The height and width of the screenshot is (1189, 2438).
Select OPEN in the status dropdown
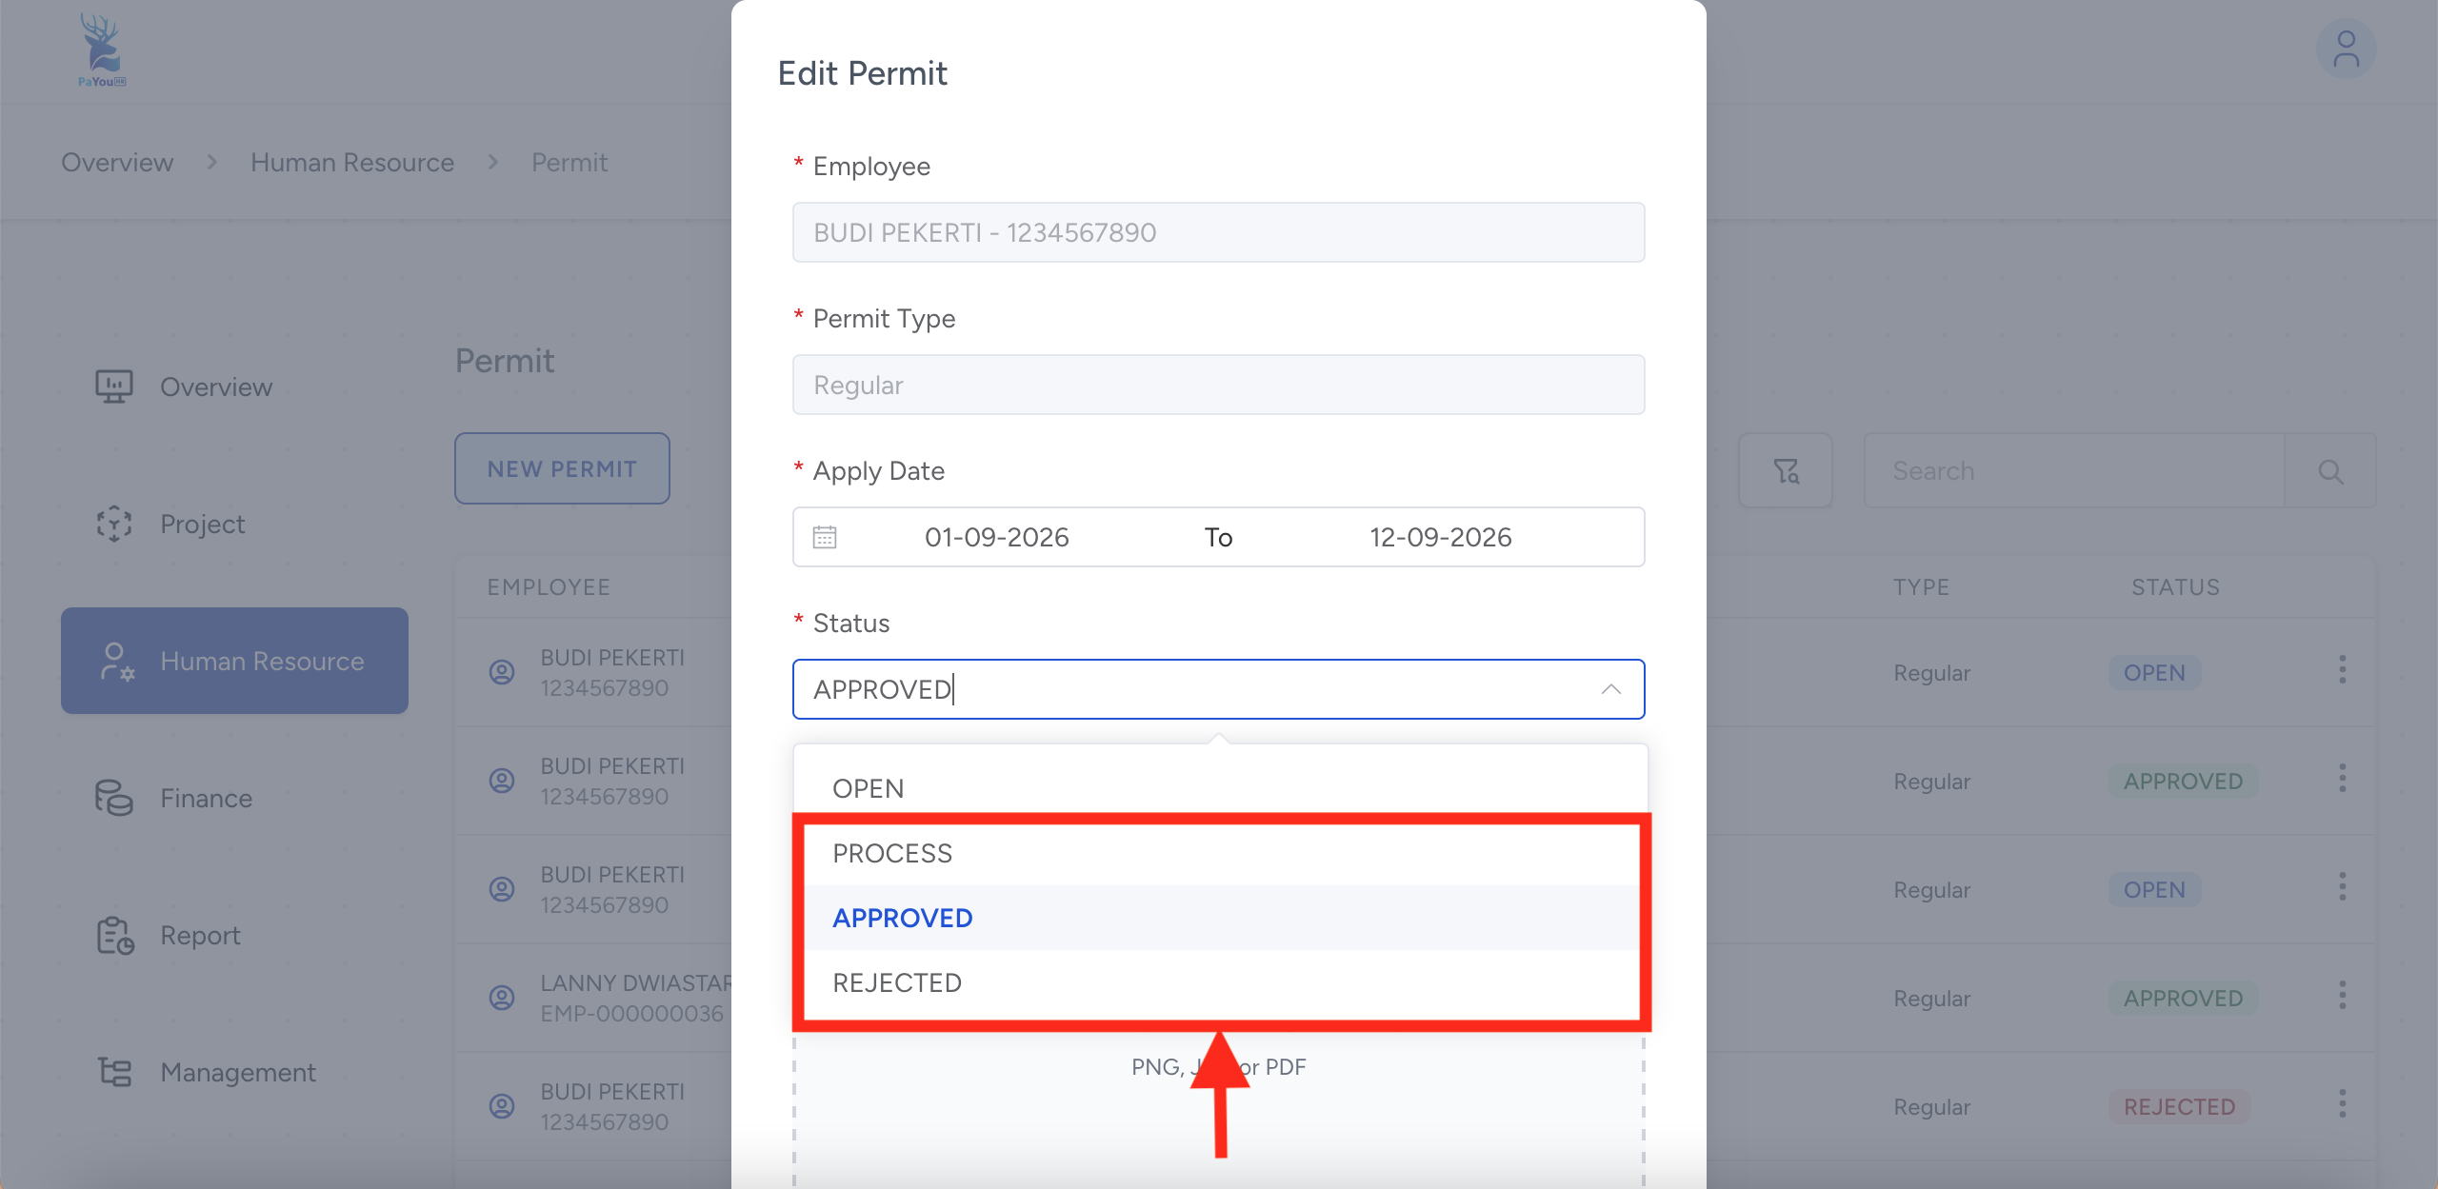(868, 788)
